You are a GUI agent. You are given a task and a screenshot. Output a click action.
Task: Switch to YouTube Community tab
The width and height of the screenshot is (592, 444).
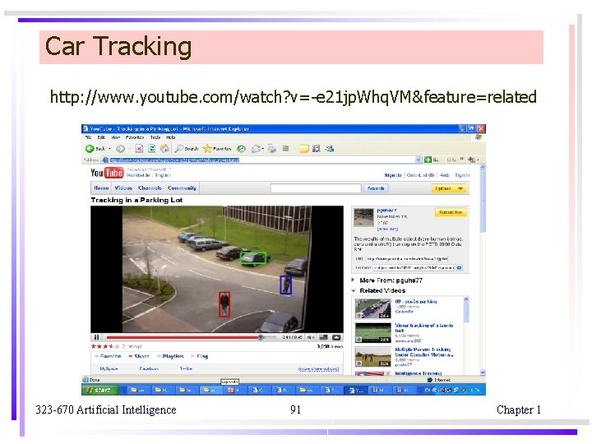(182, 188)
